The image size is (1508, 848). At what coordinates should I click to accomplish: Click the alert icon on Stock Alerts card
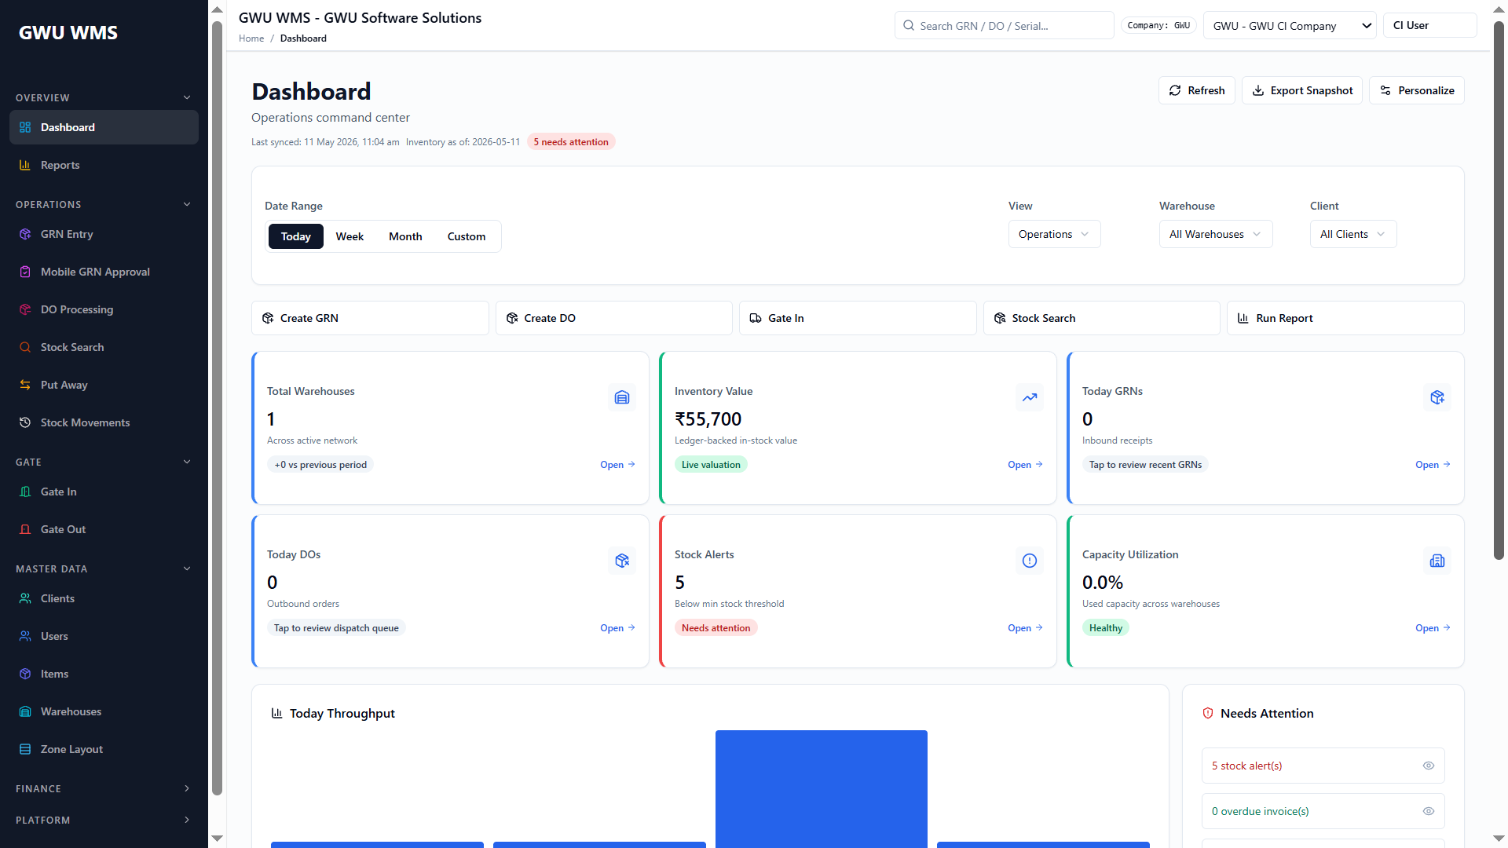tap(1030, 561)
